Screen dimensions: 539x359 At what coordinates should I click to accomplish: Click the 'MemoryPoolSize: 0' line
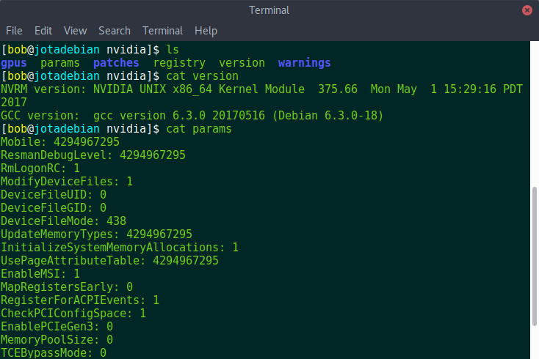57,340
